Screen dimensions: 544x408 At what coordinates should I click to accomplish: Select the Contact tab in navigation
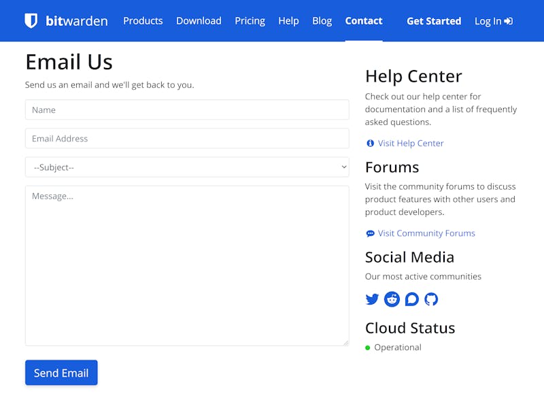tap(364, 21)
